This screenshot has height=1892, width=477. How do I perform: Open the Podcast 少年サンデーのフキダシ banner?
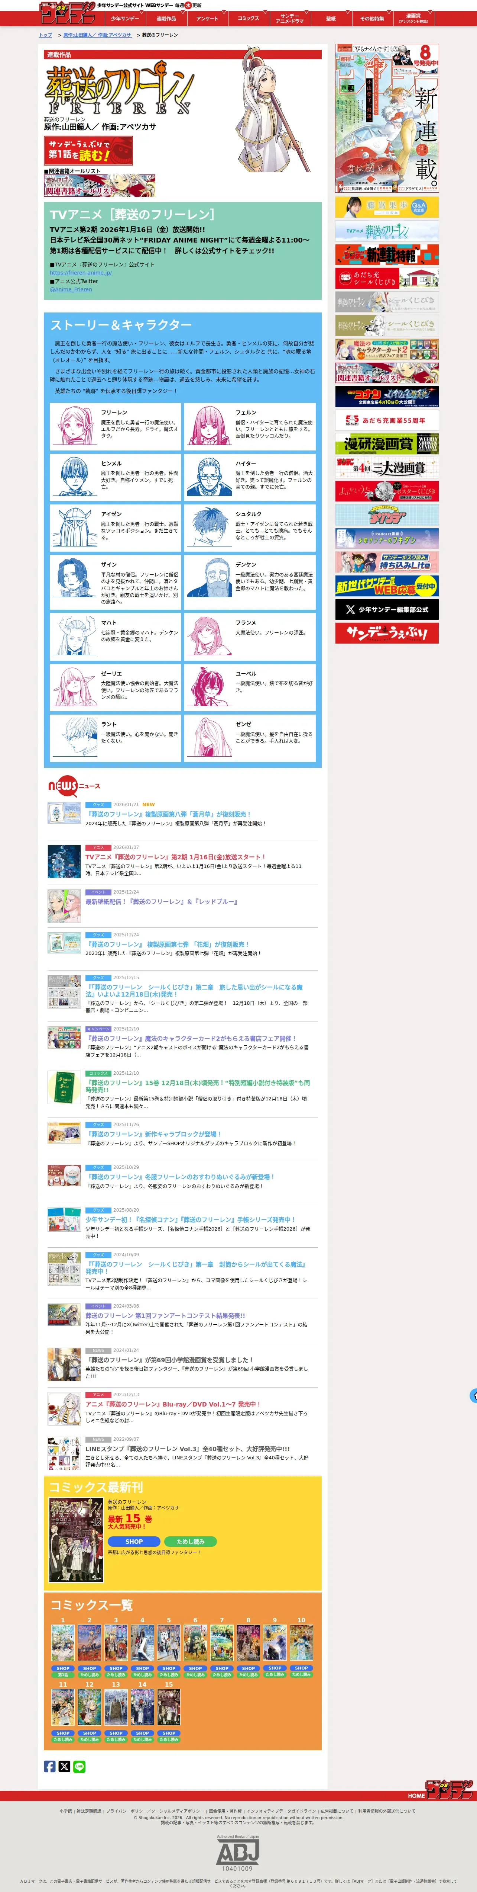[387, 538]
